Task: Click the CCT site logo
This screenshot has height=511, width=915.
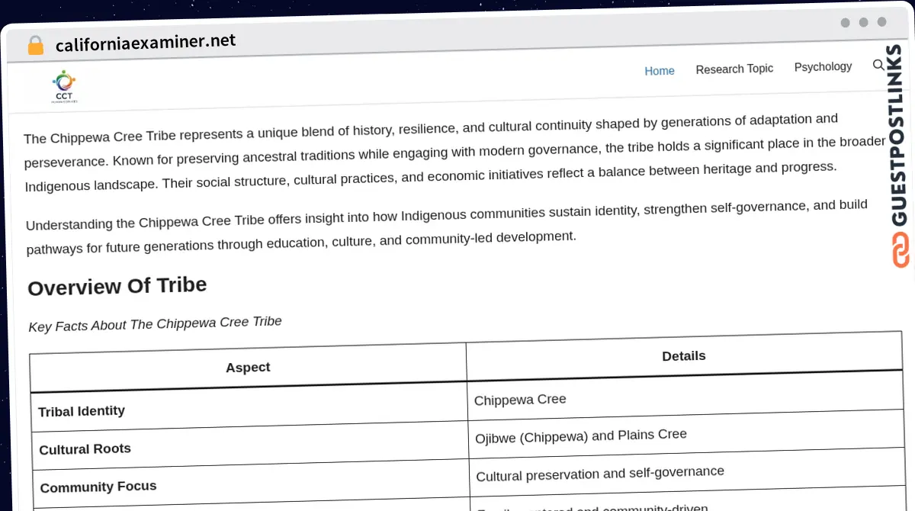Action: pos(64,86)
